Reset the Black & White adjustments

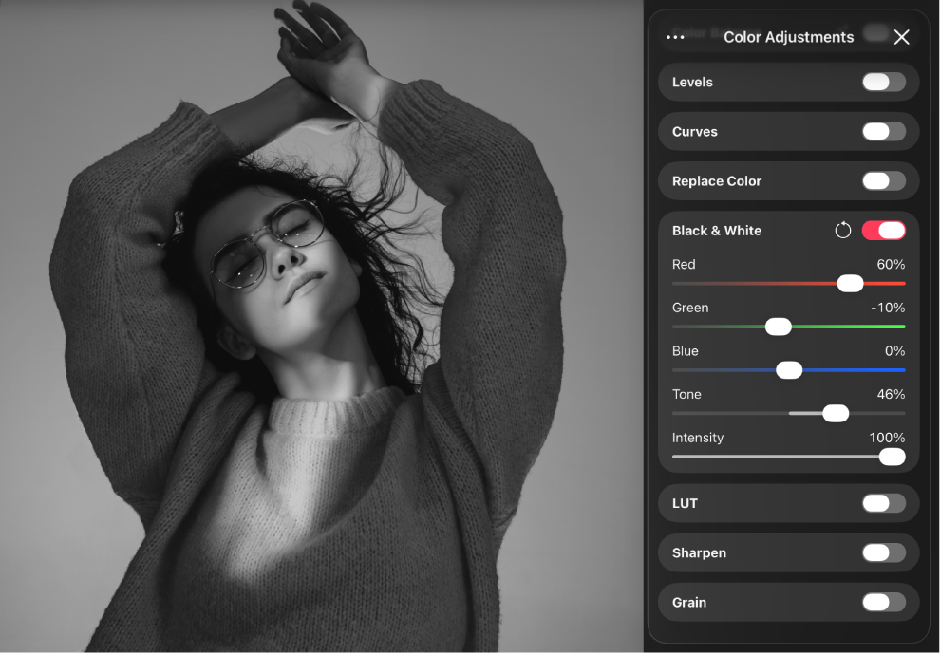[x=844, y=230]
